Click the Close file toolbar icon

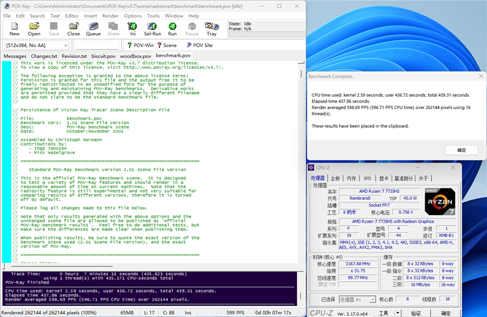(x=73, y=28)
